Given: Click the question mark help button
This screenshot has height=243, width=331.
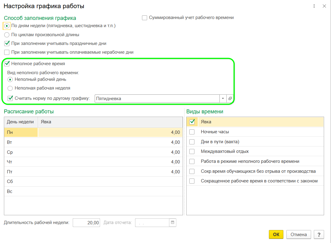Looking at the screenshot, I should 319,235.
